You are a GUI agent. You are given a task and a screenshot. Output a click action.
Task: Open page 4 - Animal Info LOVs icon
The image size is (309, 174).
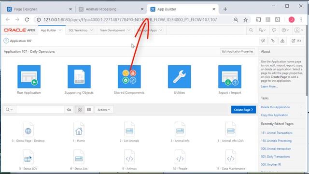tap(231, 130)
